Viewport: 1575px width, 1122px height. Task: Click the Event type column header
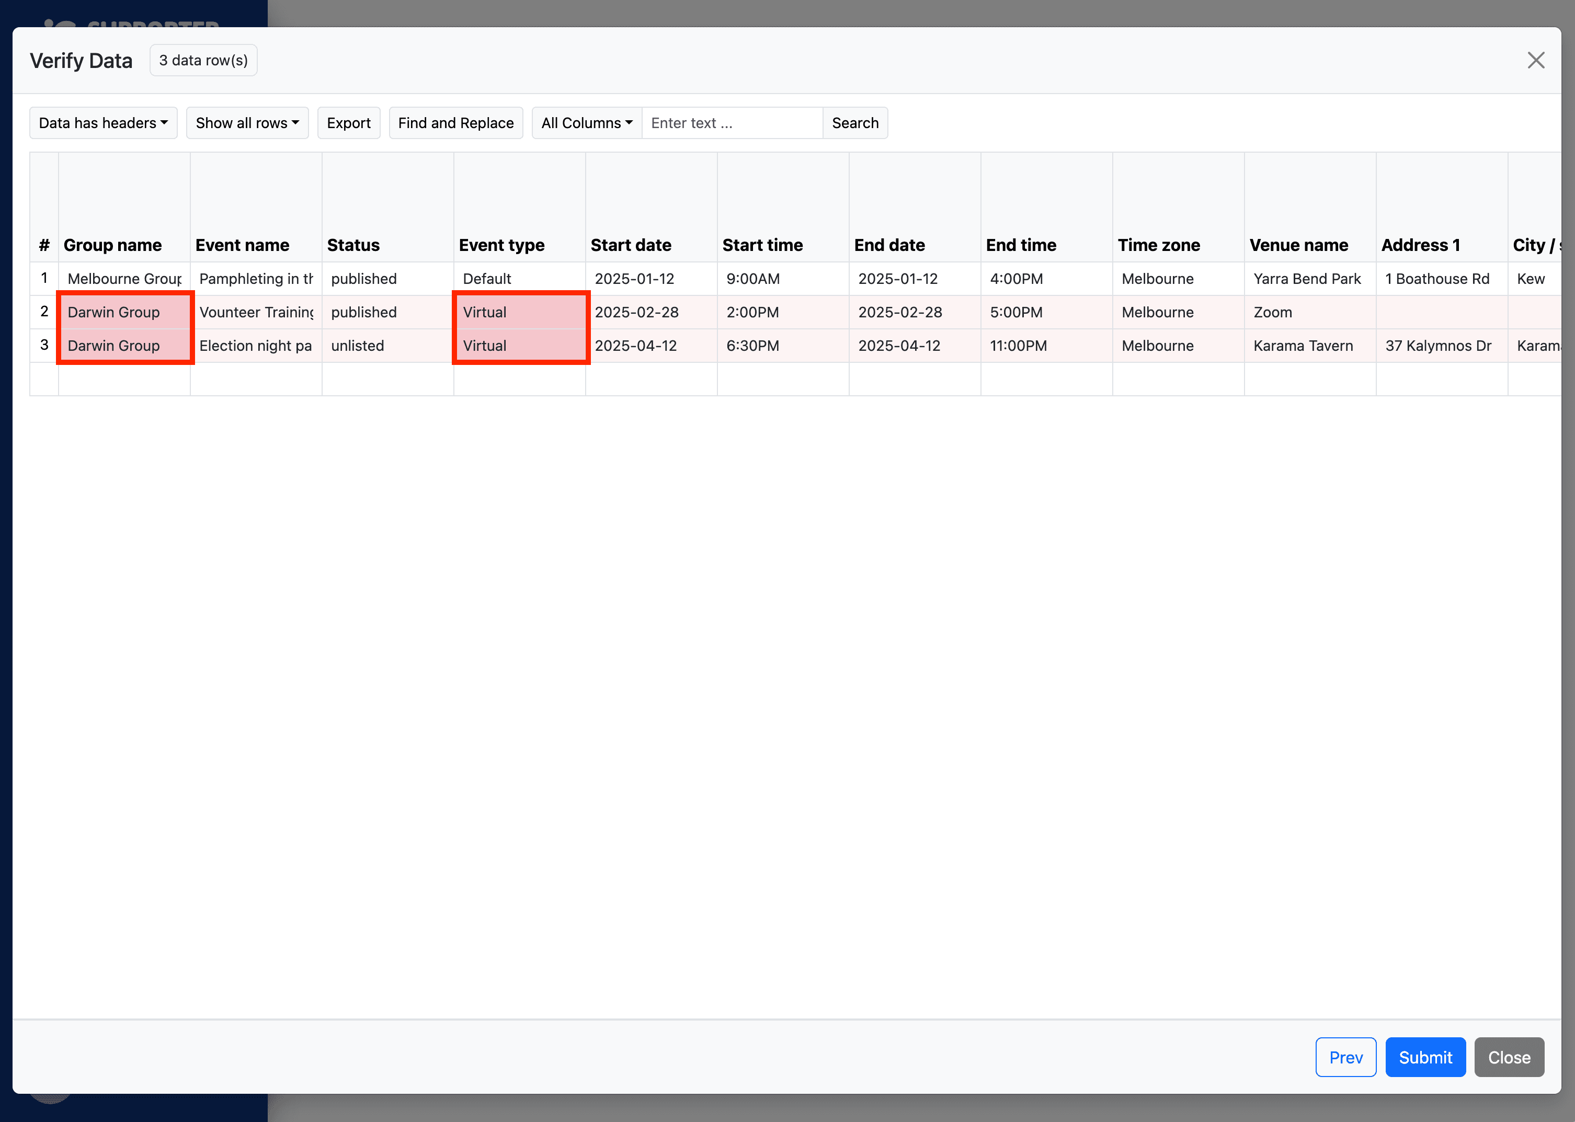pyautogui.click(x=501, y=245)
